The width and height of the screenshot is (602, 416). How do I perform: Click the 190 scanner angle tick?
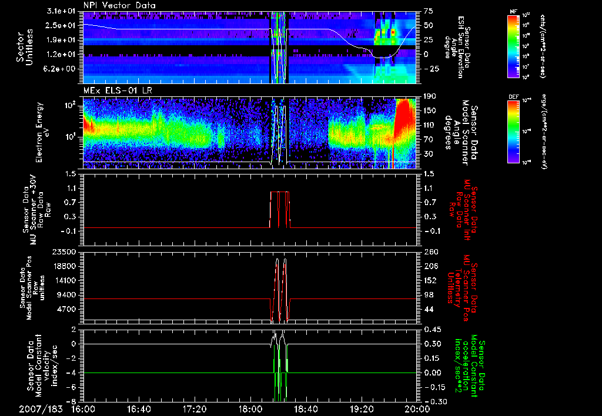point(429,96)
